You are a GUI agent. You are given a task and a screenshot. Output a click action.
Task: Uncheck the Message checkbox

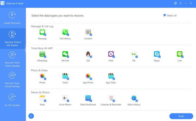[45, 35]
